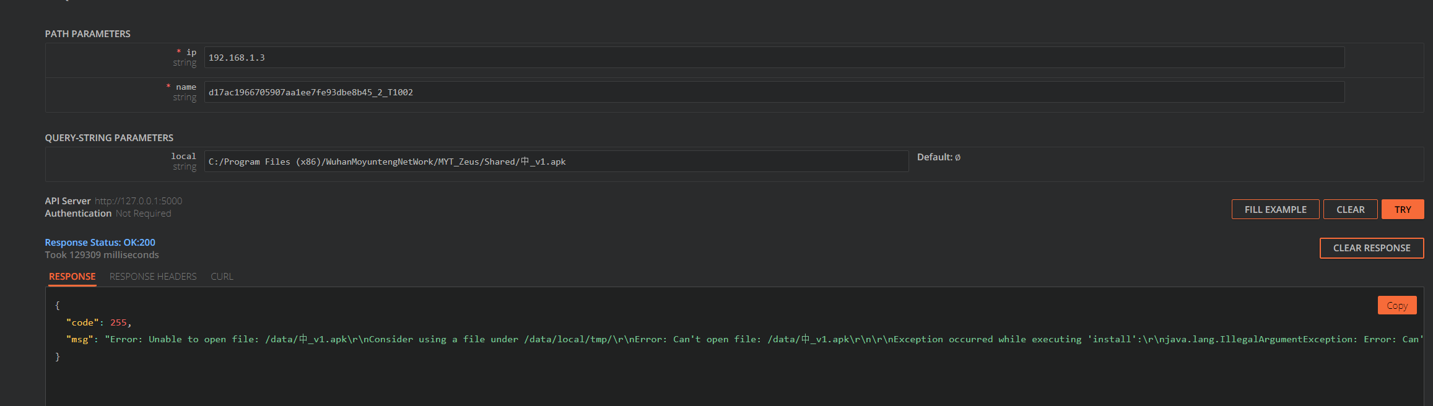The image size is (1433, 406).
Task: Click the Response Status OK:200 text
Action: coord(100,243)
